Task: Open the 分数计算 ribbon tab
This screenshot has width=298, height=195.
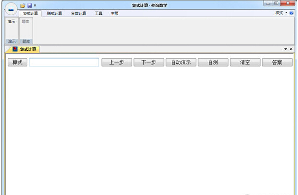Action: pos(78,13)
